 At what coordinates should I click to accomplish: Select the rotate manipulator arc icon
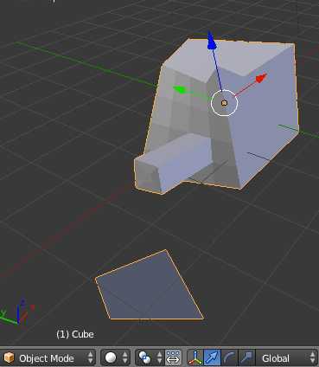229,357
